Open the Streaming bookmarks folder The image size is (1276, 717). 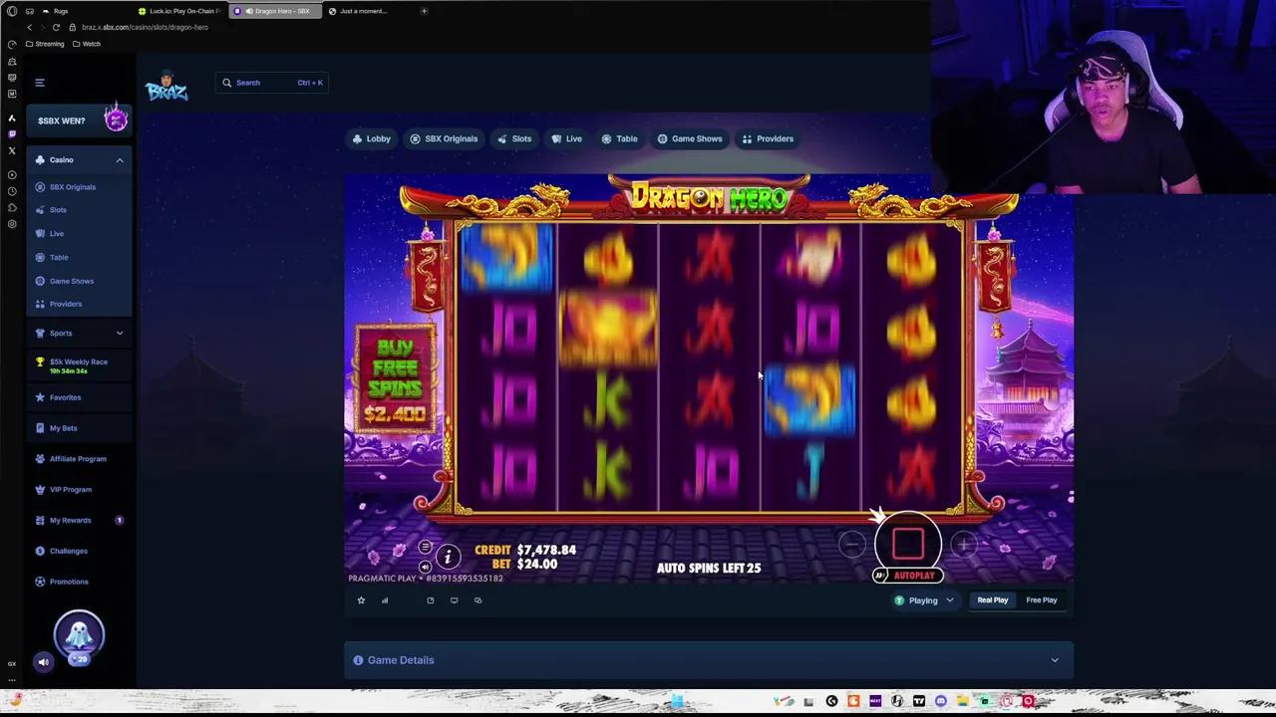(x=45, y=44)
